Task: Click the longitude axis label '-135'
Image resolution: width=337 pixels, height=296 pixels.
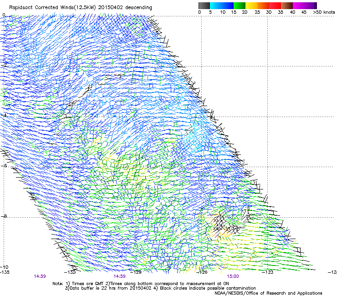Action: click(x=5, y=272)
